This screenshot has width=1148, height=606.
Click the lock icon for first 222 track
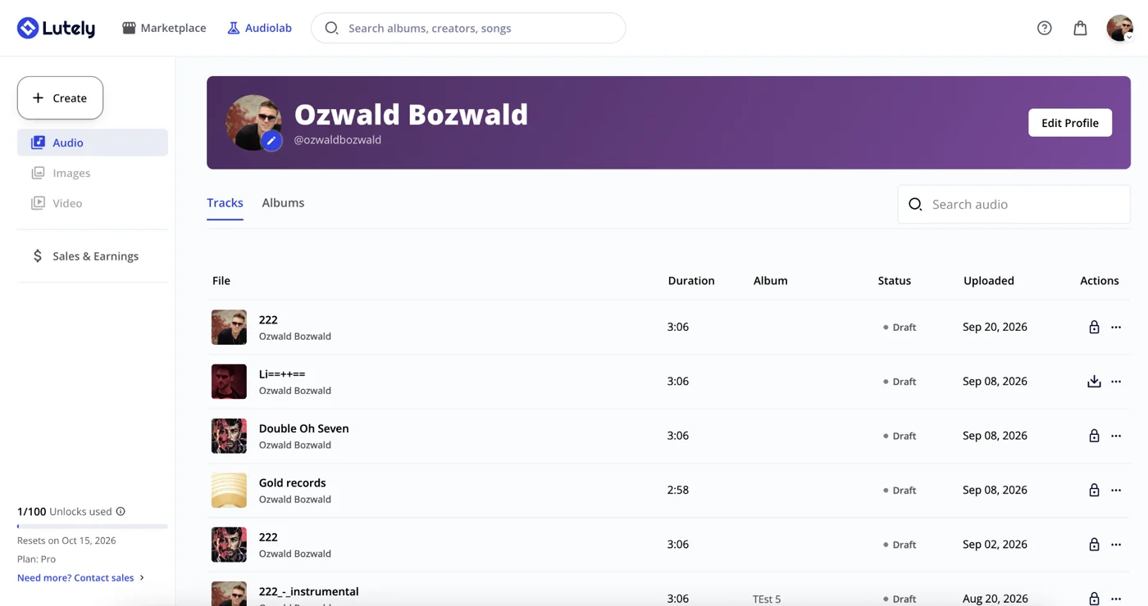point(1094,327)
